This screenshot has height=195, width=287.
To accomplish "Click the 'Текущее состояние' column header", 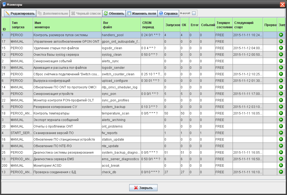I will pos(224,25).
